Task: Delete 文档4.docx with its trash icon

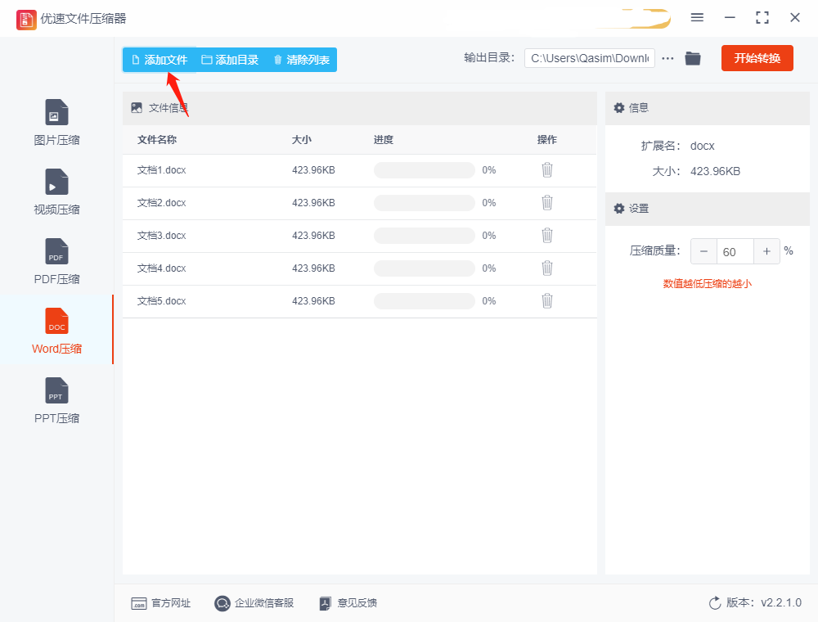Action: (546, 268)
